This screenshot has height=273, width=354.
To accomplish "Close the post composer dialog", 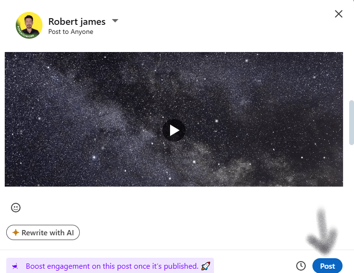I will click(338, 14).
